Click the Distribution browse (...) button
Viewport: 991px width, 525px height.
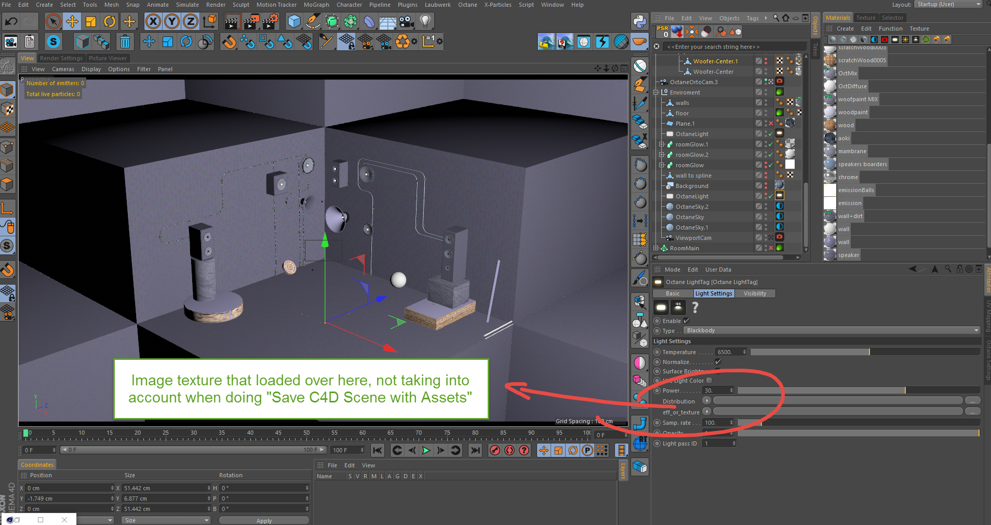click(972, 401)
